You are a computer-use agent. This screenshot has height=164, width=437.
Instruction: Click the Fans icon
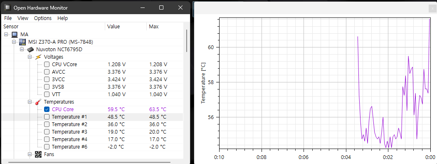(x=38, y=154)
